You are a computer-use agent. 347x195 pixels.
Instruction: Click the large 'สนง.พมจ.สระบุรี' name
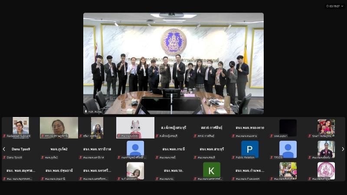[x=212, y=149]
